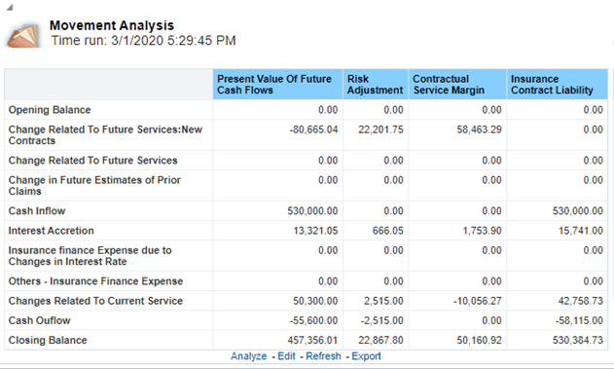The height and width of the screenshot is (369, 614).
Task: Click the value 2,515.00 in Current Service row
Action: pyautogui.click(x=383, y=301)
